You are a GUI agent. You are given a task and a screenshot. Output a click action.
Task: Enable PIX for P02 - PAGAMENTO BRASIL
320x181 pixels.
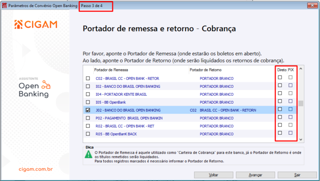pyautogui.click(x=290, y=117)
